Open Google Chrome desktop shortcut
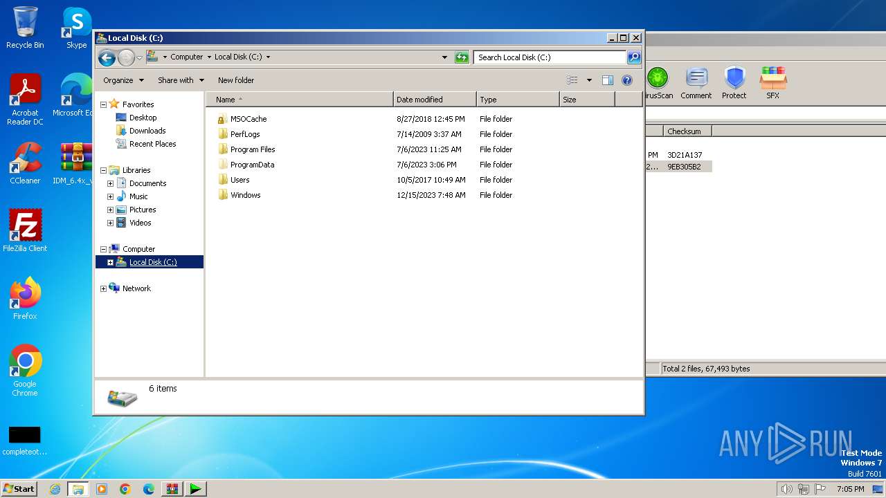The height and width of the screenshot is (498, 886). click(25, 370)
